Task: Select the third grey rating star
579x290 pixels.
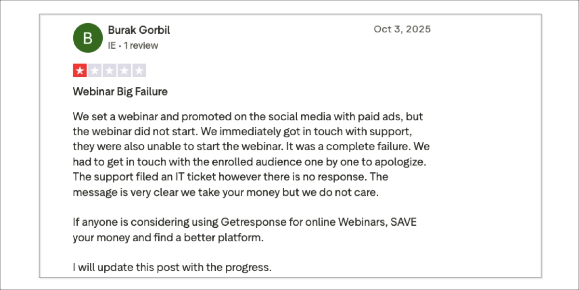Action: pos(110,71)
